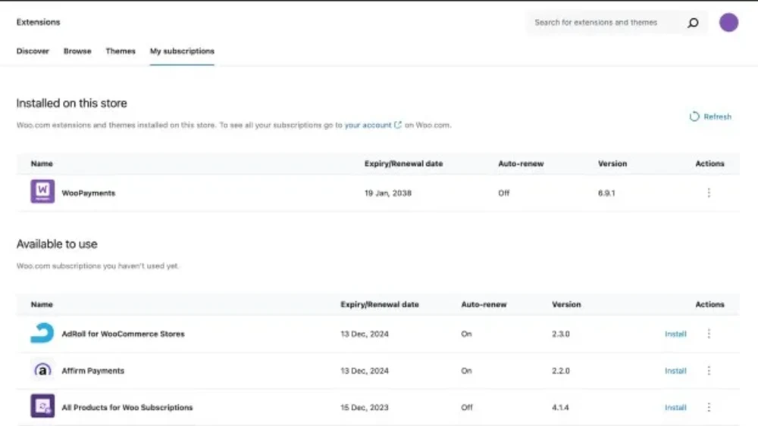758x426 pixels.
Task: Click the Affirm Payments logo icon
Action: (42, 370)
